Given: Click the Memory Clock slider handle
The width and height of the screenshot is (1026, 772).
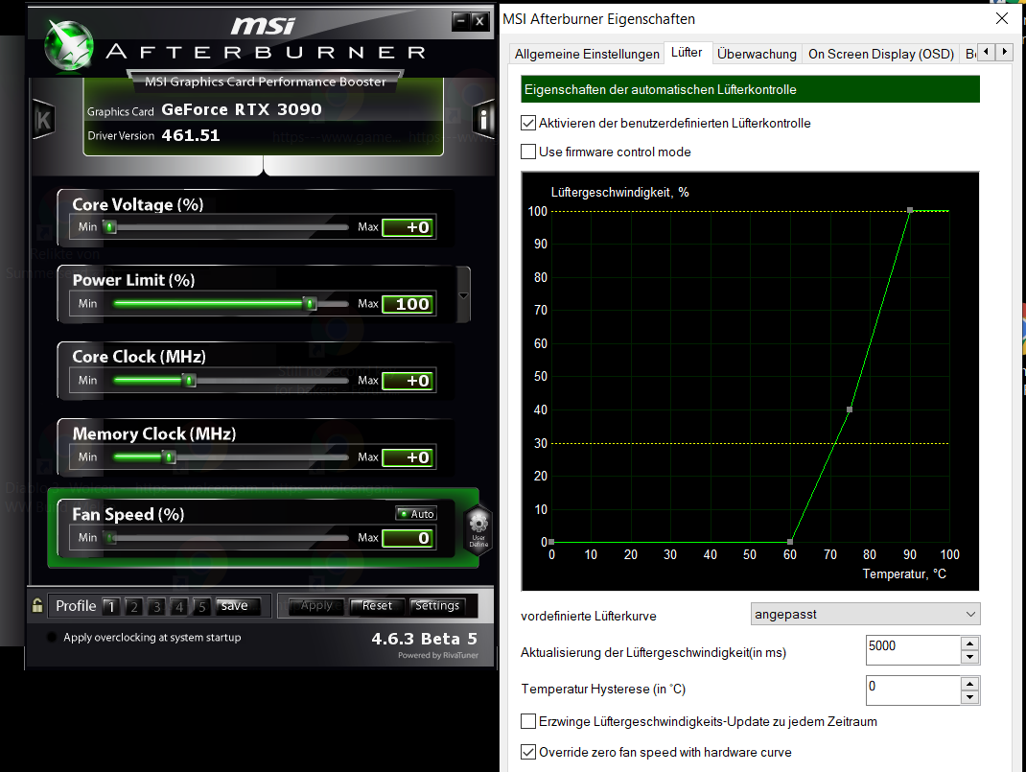Looking at the screenshot, I should [169, 456].
